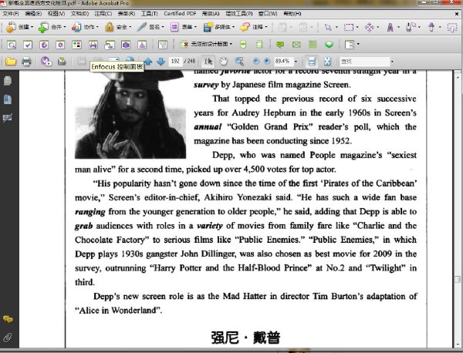
Task: Click the bold word "ranging" in document
Action: 90,212
